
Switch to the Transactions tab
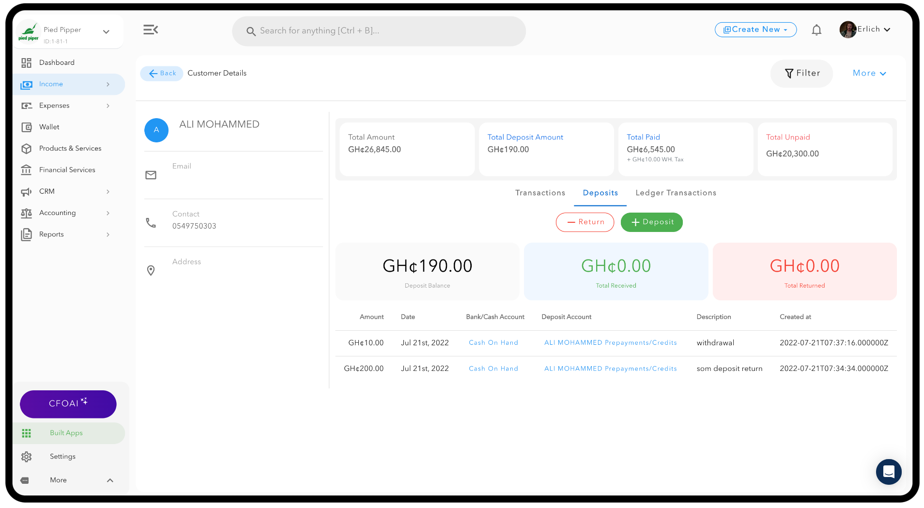pos(540,193)
